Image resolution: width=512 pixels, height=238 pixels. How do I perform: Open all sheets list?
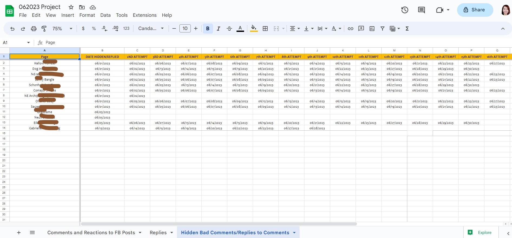point(32,233)
